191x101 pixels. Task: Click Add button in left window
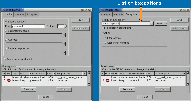[81, 20]
